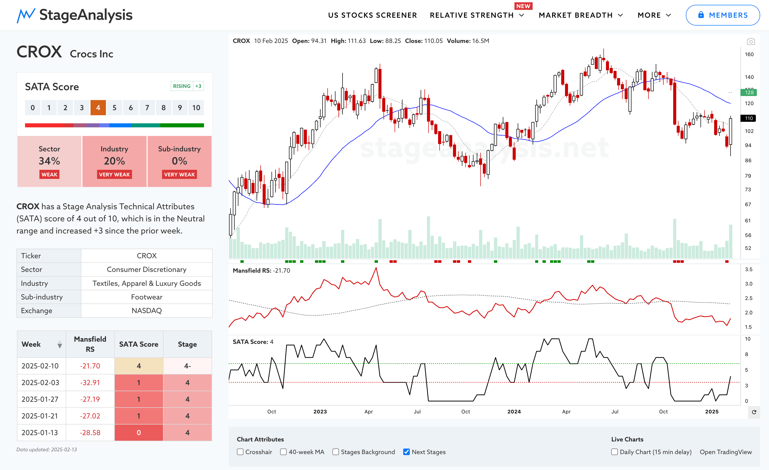Enable Daily Chart 15 min delay checkbox

(x=615, y=452)
